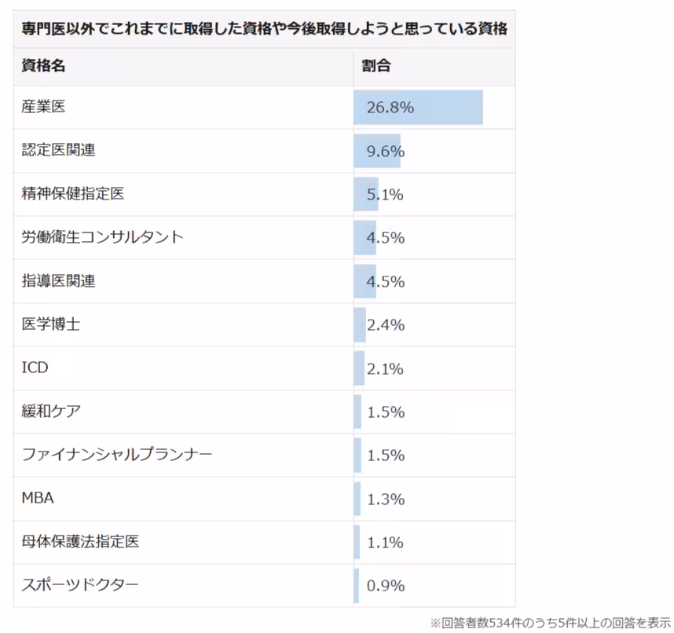674x633 pixels.
Task: Click the table title about 専門医以外の資格
Action: (x=265, y=29)
